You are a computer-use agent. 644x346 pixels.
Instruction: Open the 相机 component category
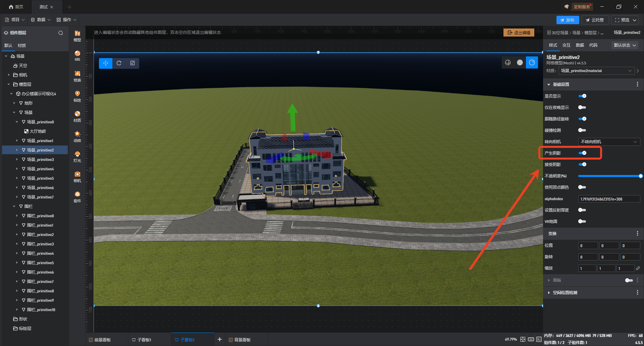[x=77, y=177]
